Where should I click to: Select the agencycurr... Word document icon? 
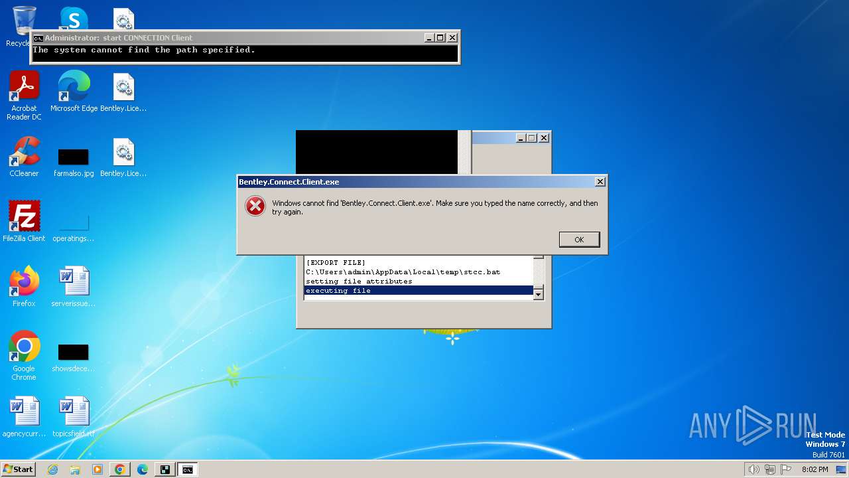[24, 417]
